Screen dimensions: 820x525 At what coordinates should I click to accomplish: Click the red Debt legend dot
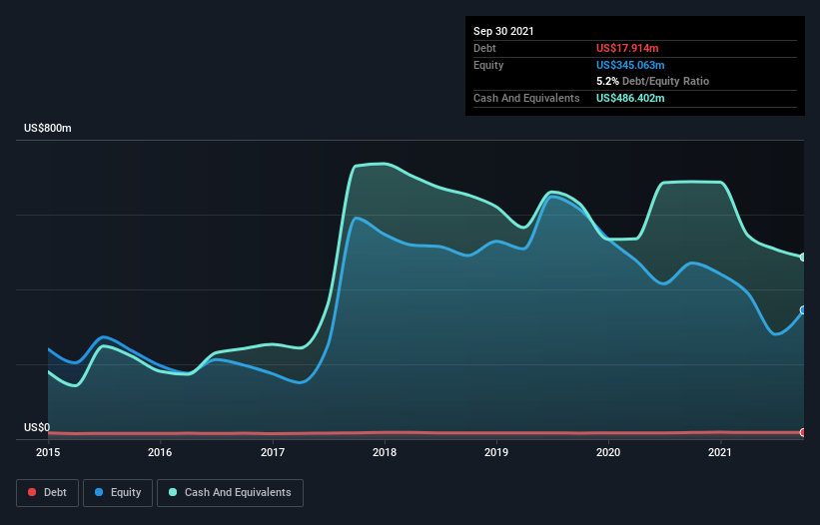(32, 492)
